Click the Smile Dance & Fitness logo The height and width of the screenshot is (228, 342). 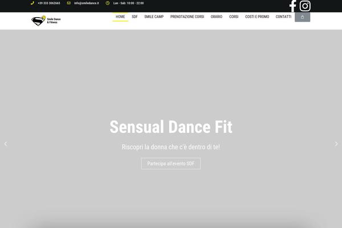[46, 21]
